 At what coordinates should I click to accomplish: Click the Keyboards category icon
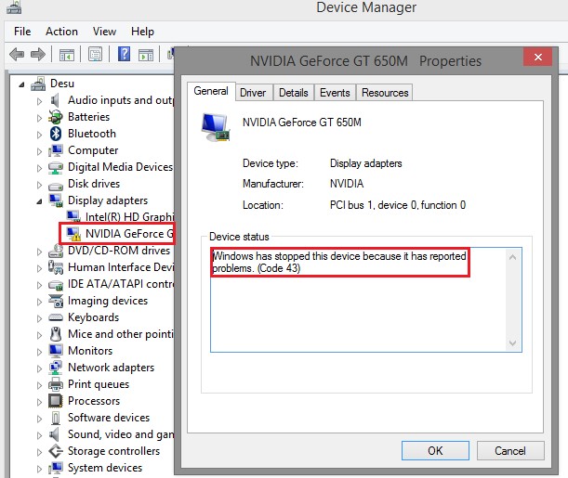coord(56,317)
